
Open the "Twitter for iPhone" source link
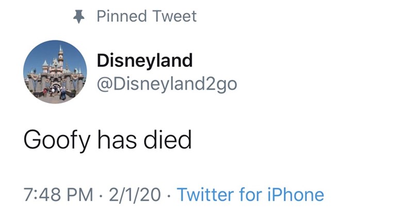pyautogui.click(x=250, y=195)
